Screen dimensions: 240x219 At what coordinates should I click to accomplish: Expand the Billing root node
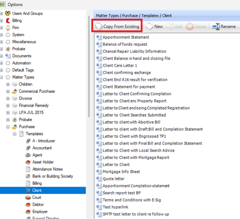point(1,20)
